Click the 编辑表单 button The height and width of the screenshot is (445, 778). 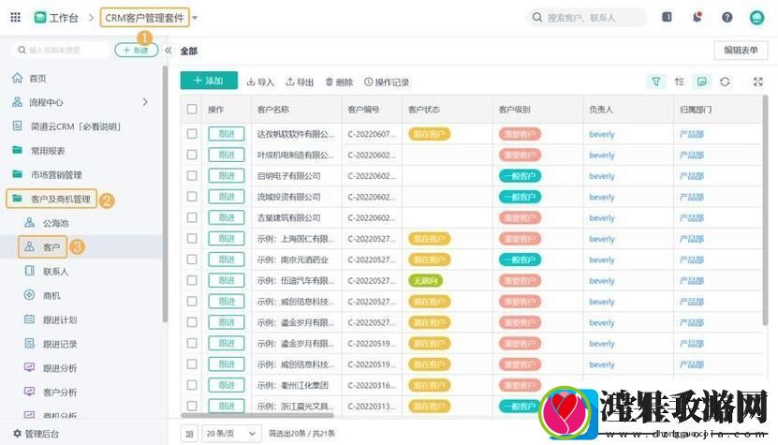point(741,51)
